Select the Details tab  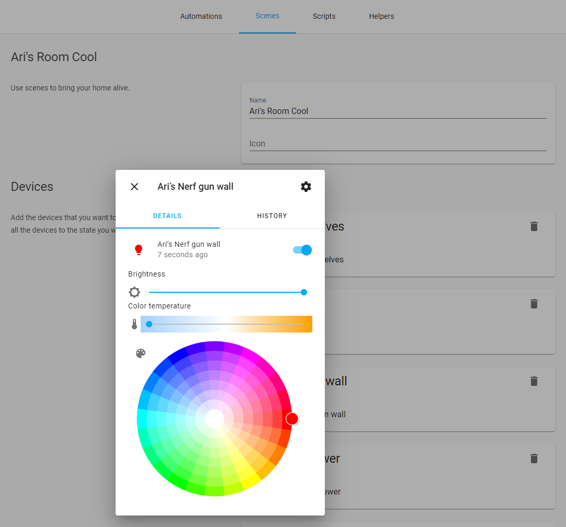167,216
